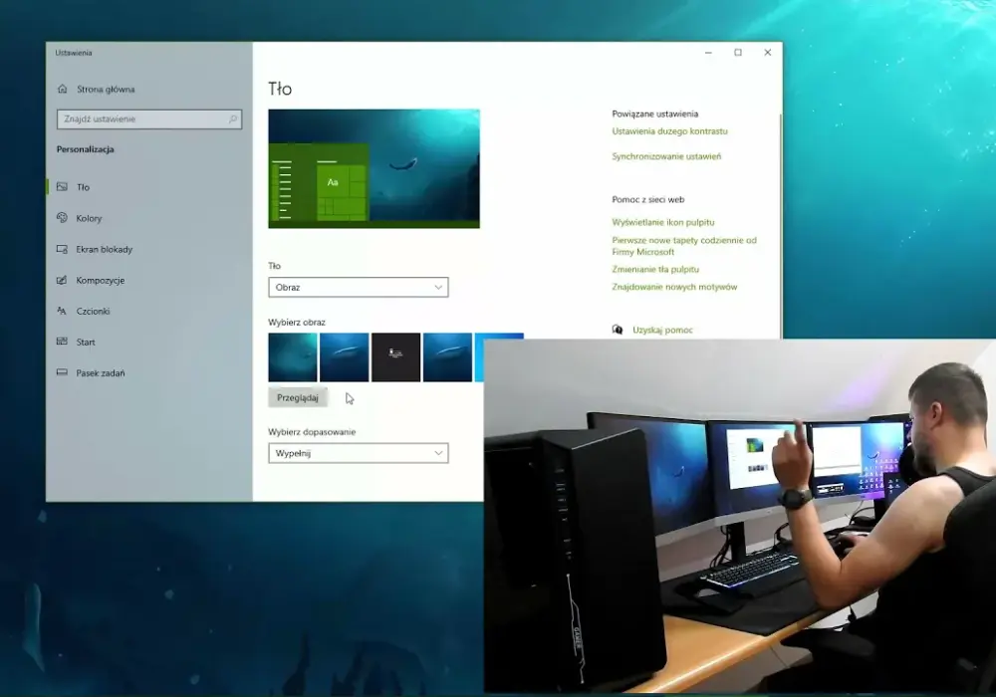Select the fourth whale wallpaper thumbnail
This screenshot has width=996, height=697.
(448, 357)
